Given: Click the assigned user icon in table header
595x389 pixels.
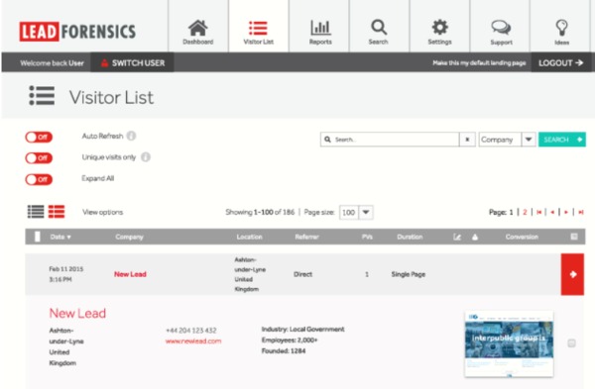Looking at the screenshot, I should click(x=475, y=238).
